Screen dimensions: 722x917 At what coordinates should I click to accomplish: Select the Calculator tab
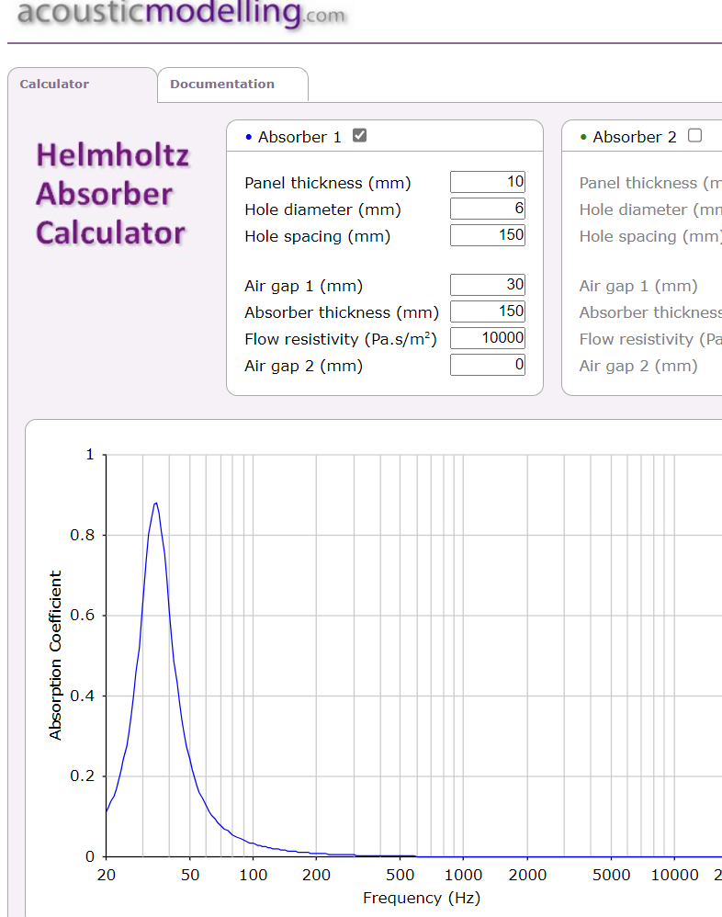click(54, 84)
